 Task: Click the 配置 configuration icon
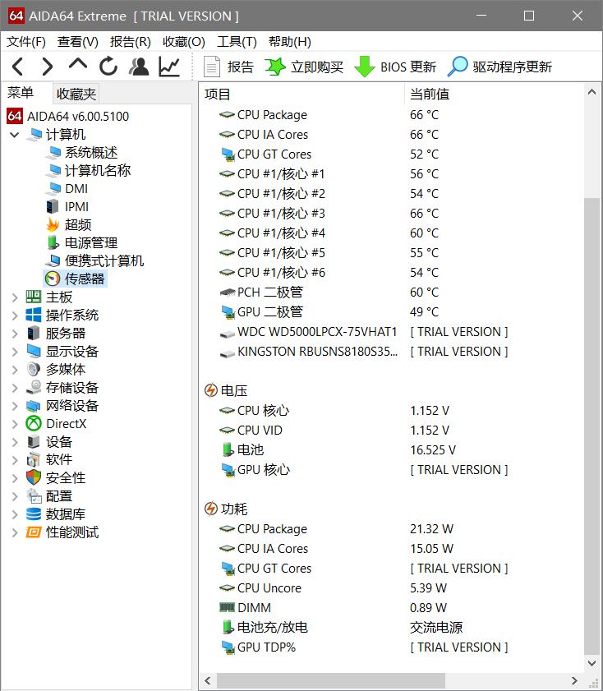[34, 496]
